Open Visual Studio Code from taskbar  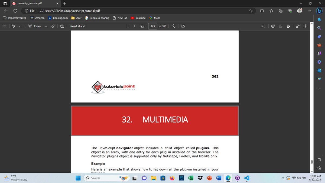tap(247, 178)
